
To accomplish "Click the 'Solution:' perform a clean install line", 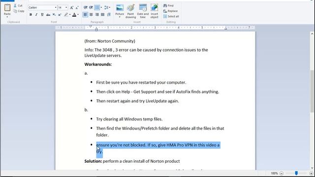I will pos(132,161).
